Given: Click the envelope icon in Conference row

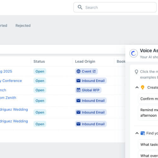Looking at the screenshot, I should tap(78, 81).
